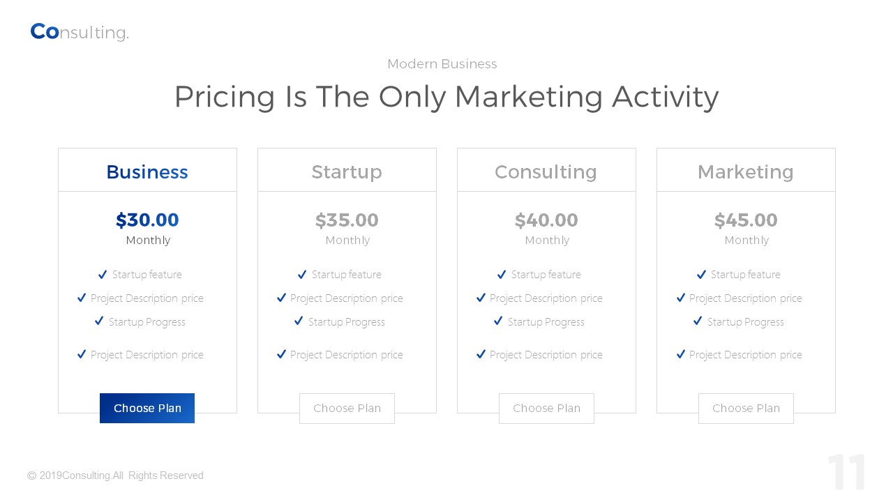Click the $30.00 price in Business plan
893x502 pixels.
click(x=147, y=220)
